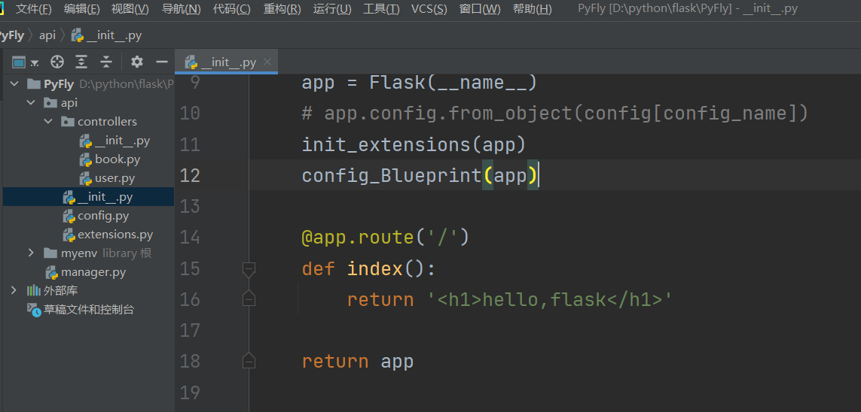Open the 视图(V) menu

pyautogui.click(x=130, y=9)
